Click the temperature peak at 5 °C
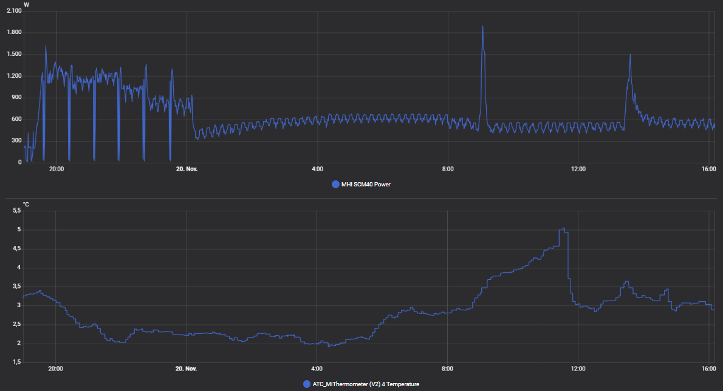Image resolution: width=723 pixels, height=391 pixels. [564, 229]
